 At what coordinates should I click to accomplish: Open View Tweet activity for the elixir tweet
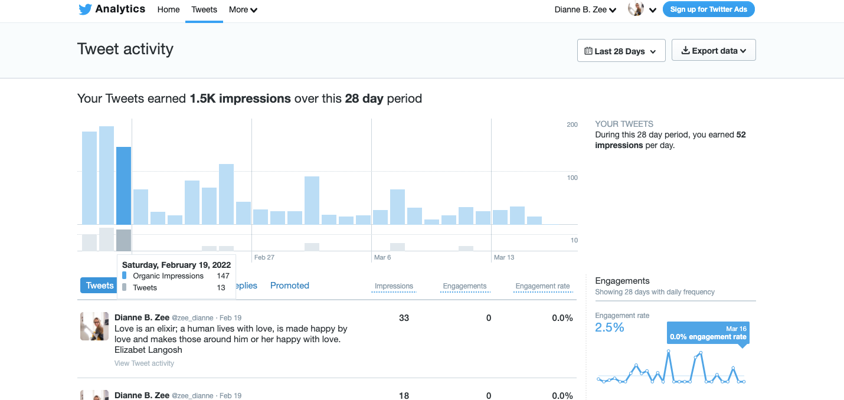pos(144,363)
